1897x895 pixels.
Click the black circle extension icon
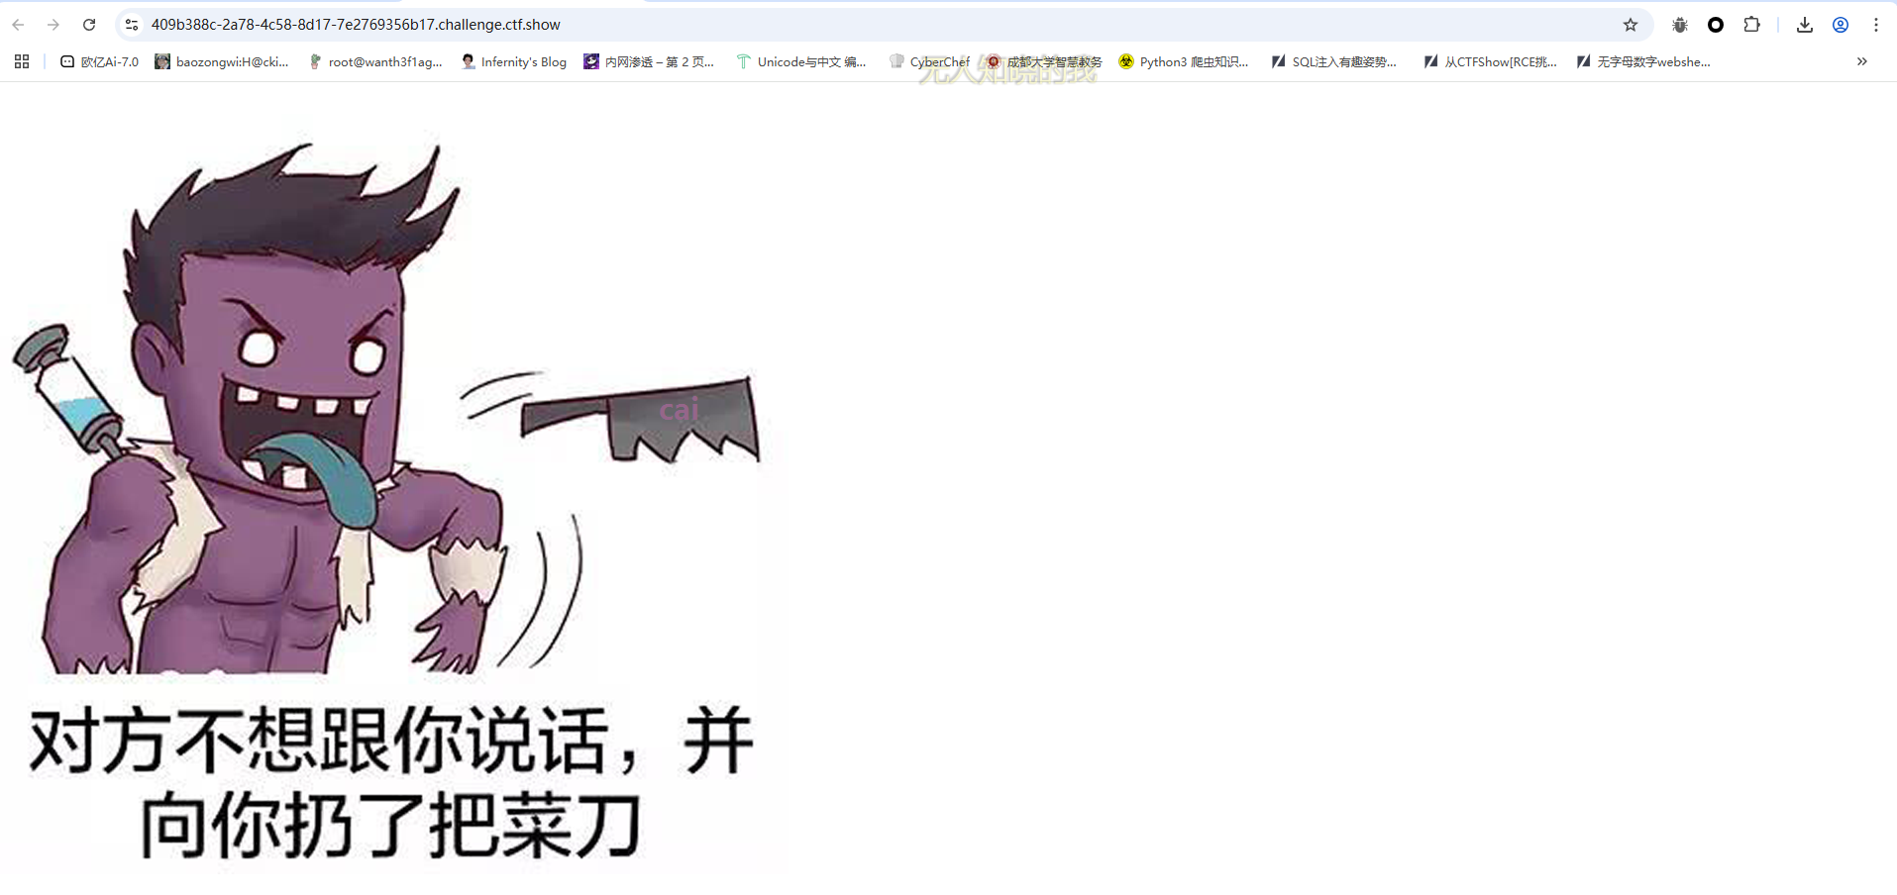(x=1716, y=24)
